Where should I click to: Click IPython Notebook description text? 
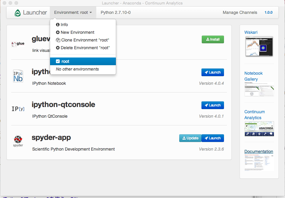(x=49, y=84)
